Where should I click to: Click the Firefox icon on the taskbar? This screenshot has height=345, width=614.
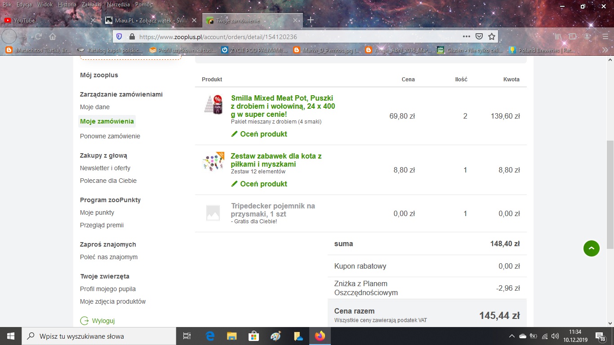[320, 336]
